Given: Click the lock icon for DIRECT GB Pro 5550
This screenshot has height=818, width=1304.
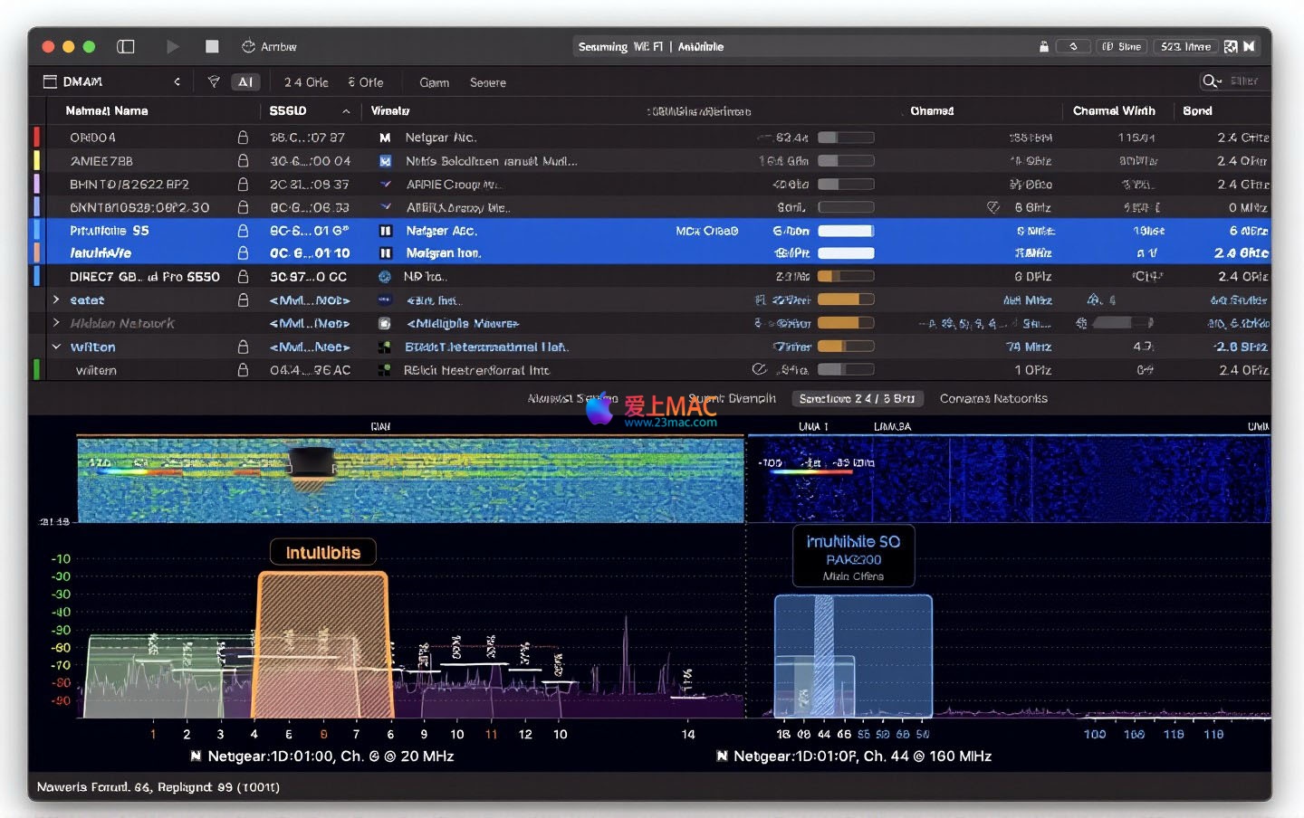Looking at the screenshot, I should (x=243, y=277).
